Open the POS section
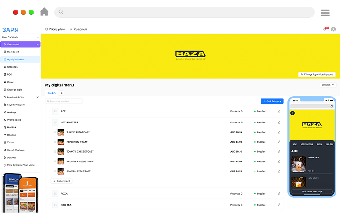The image size is (340, 213). click(x=10, y=74)
